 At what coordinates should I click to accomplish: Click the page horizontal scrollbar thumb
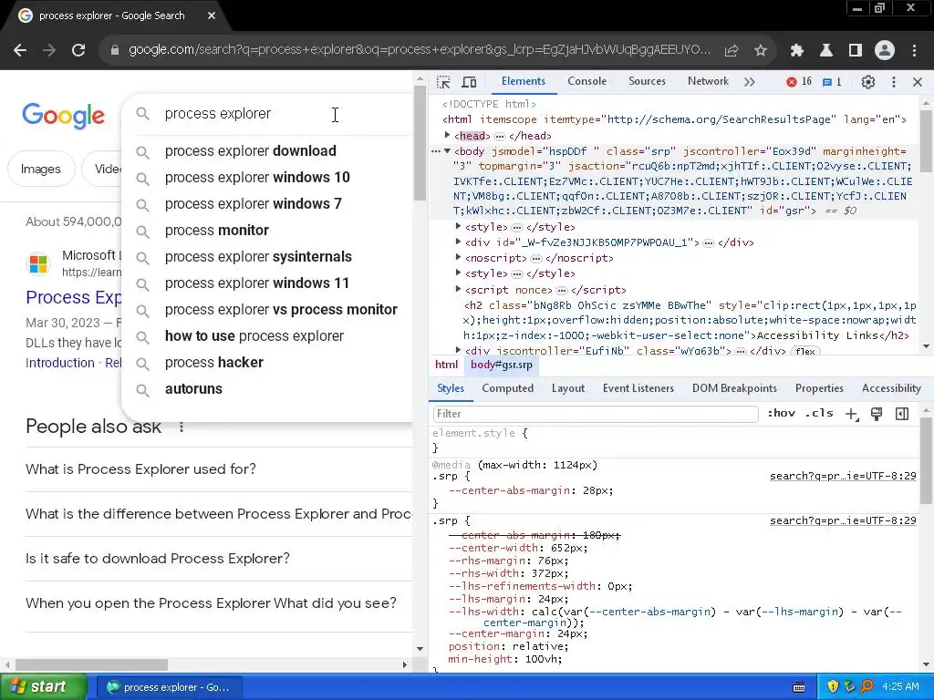(x=92, y=664)
